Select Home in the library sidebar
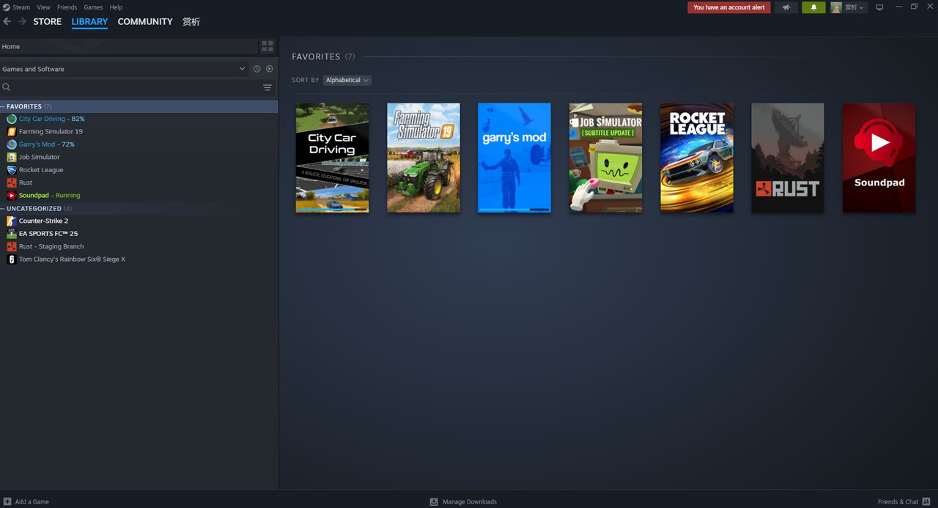This screenshot has height=508, width=938. point(128,46)
